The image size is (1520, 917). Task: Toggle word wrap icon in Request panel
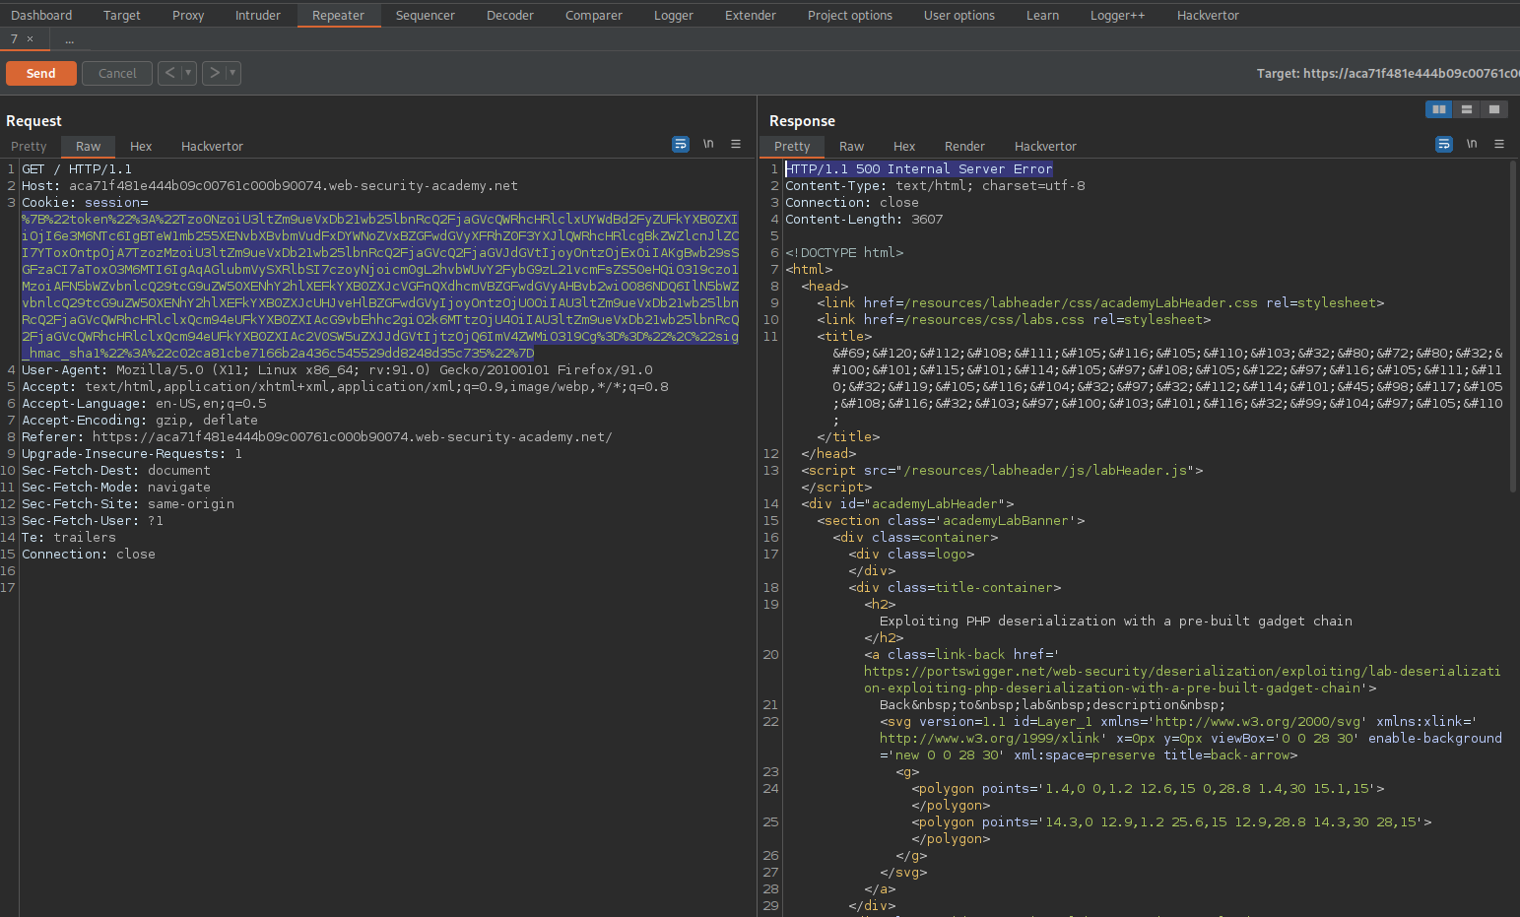(681, 144)
